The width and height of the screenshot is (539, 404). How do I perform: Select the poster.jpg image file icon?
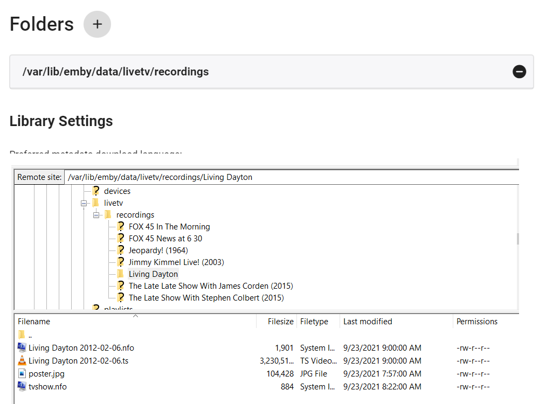(22, 374)
